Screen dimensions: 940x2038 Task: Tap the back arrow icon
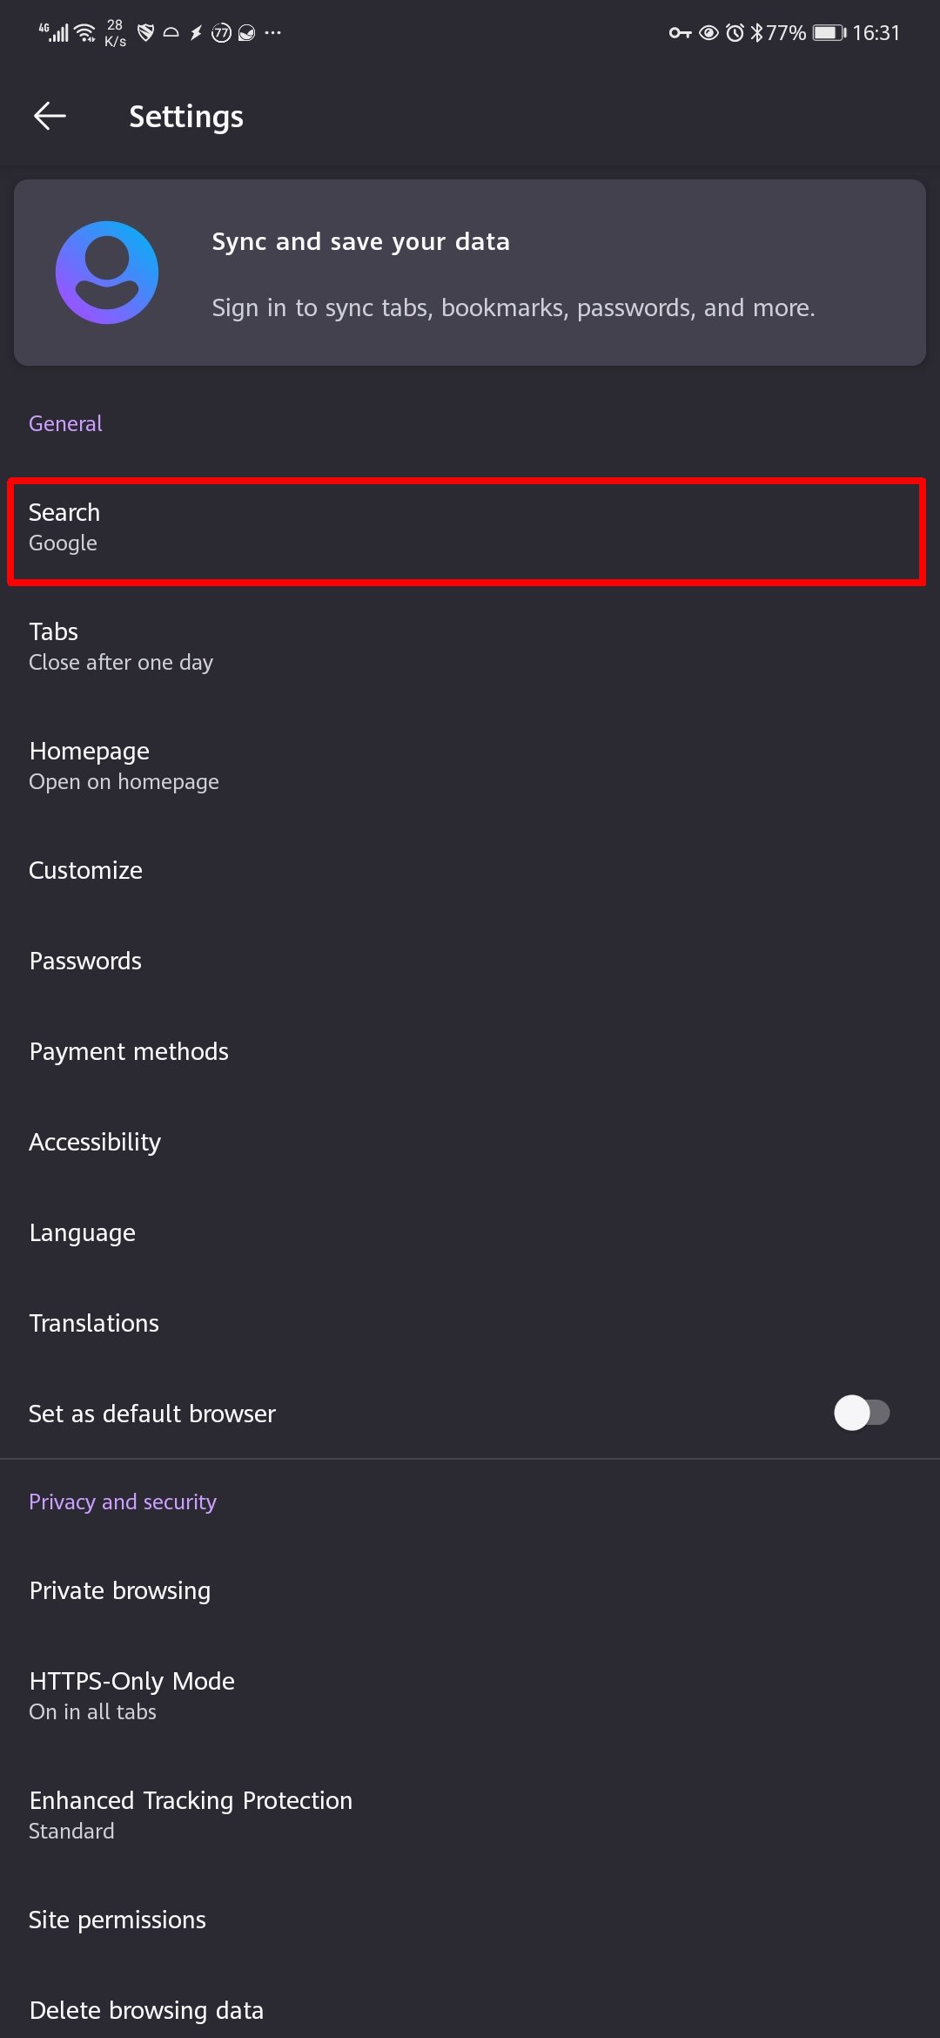point(50,116)
